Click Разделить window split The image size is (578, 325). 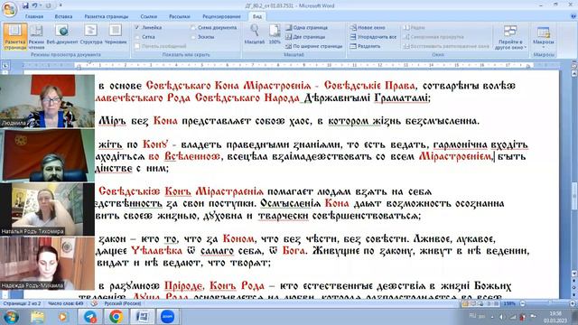[x=365, y=46]
